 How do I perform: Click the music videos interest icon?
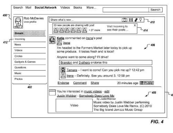(52, 92)
